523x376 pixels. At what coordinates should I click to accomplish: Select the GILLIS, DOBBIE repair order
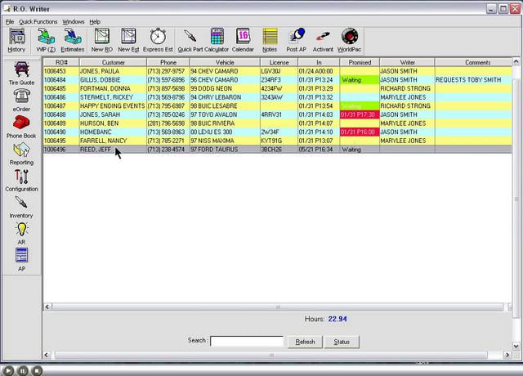[x=278, y=80]
